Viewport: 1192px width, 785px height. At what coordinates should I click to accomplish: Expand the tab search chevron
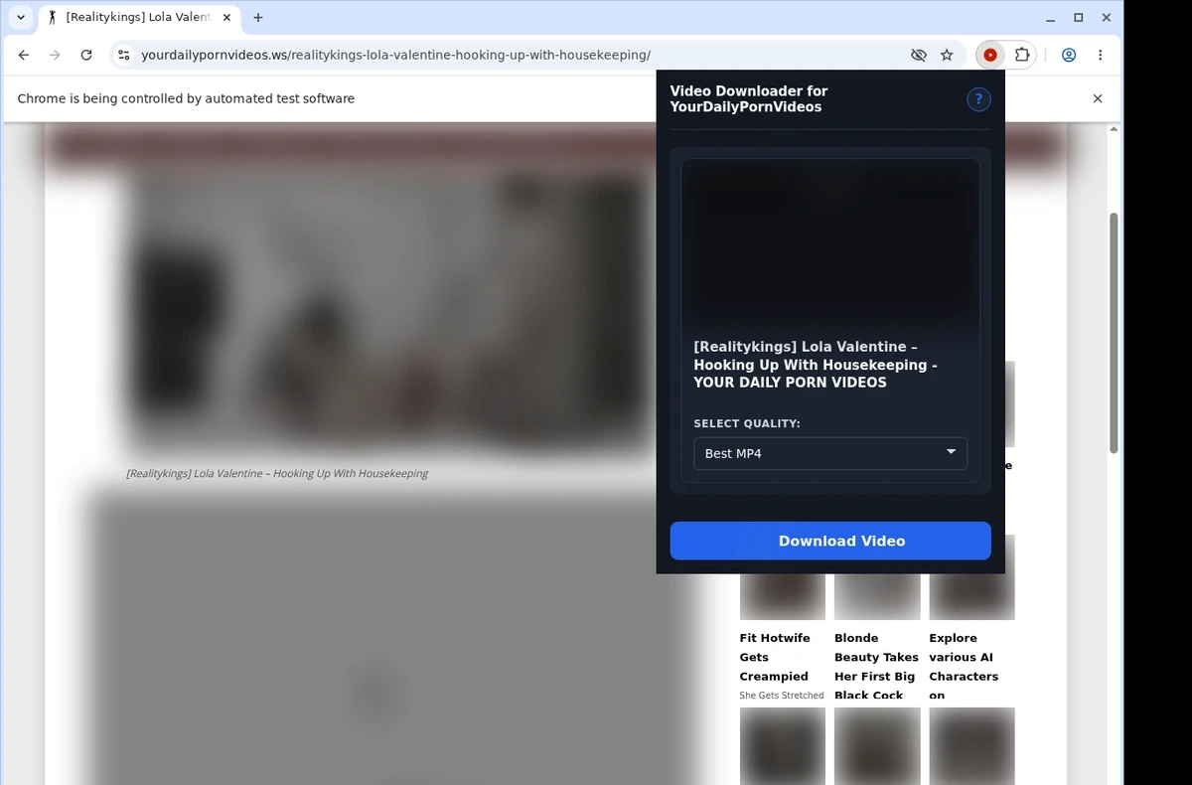point(21,18)
